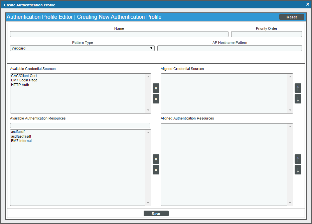Remove credential source using left double-arrow
This screenshot has width=312, height=224.
click(156, 99)
